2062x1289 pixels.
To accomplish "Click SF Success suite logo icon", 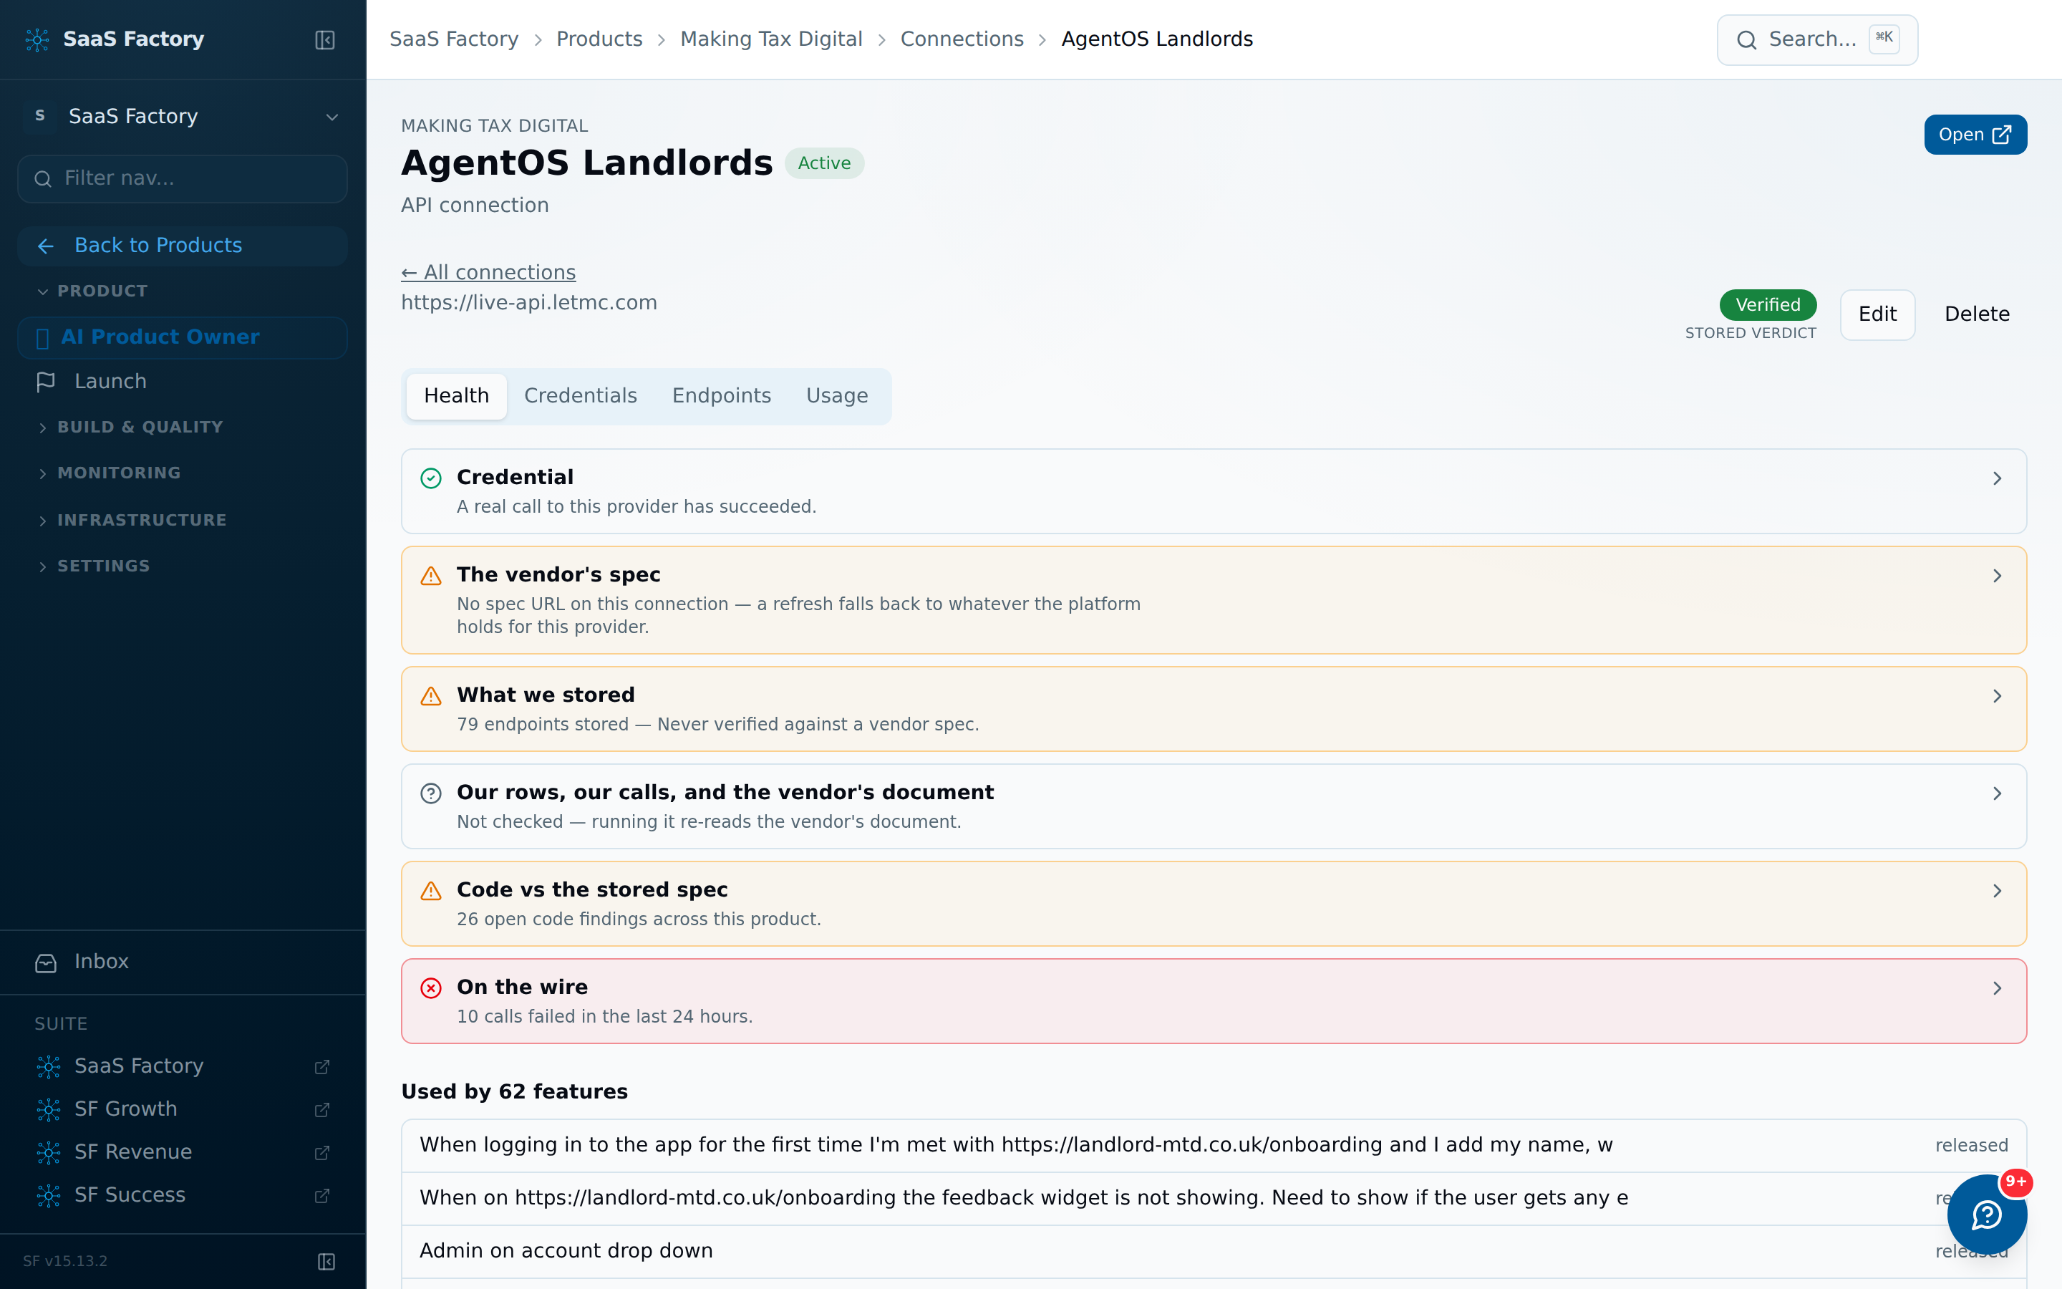I will (x=49, y=1195).
